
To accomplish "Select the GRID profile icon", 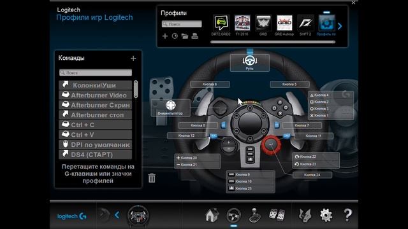I will click(263, 23).
